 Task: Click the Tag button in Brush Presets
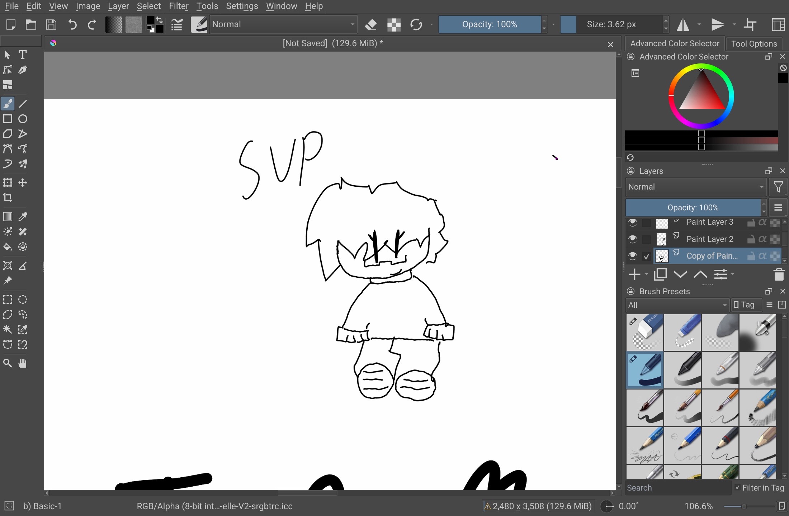747,305
